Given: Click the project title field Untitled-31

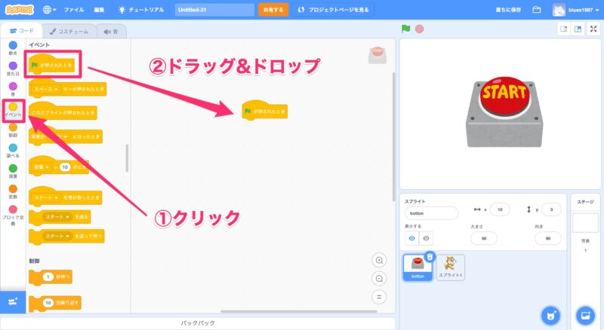Looking at the screenshot, I should (x=214, y=10).
